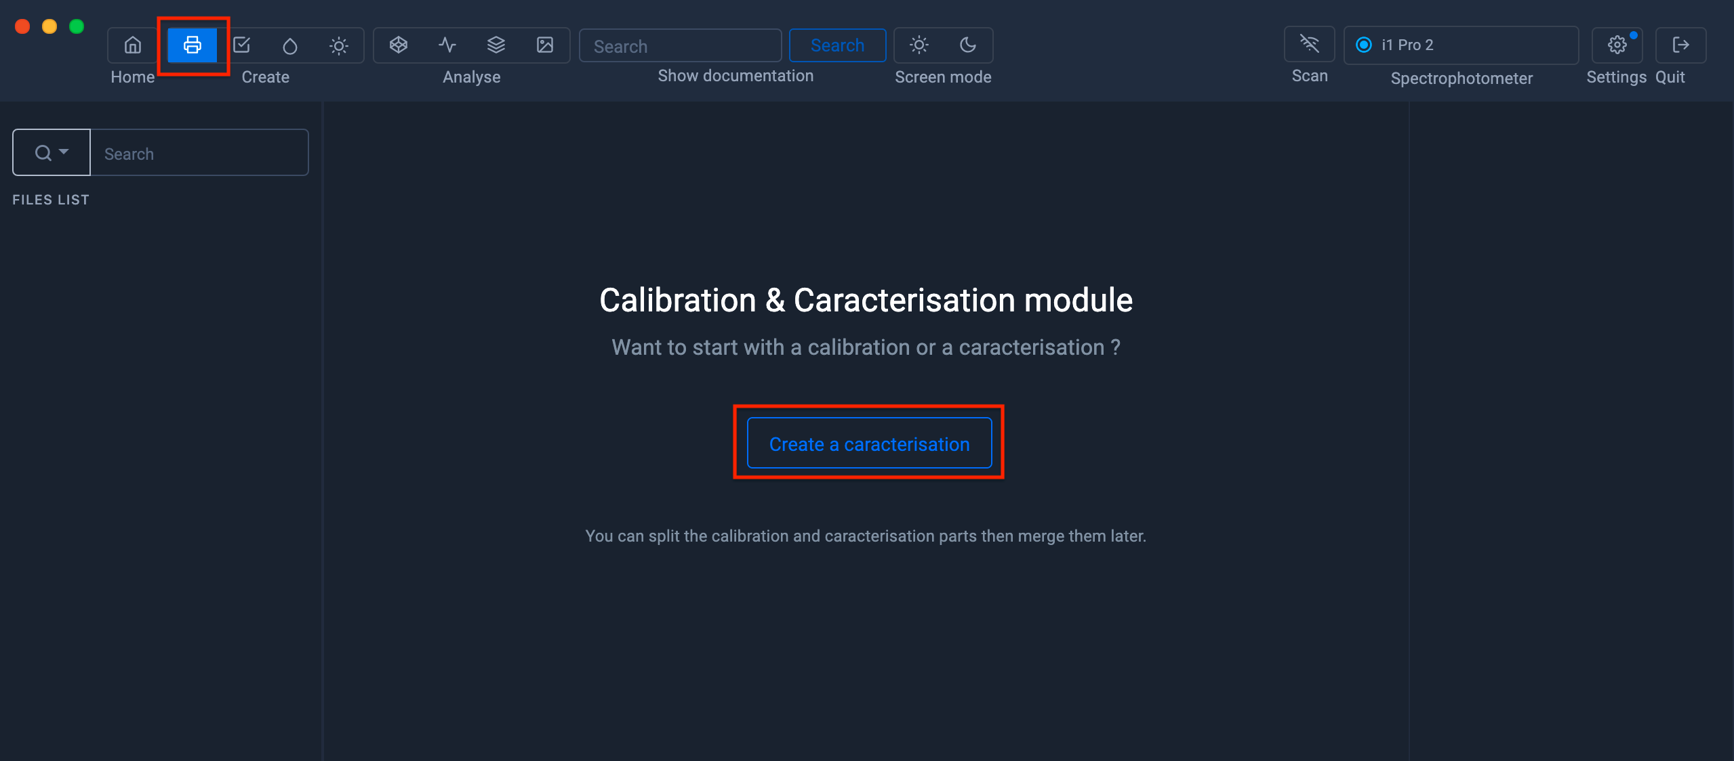Focus the files list Search field
This screenshot has height=761, width=1734.
pos(199,152)
